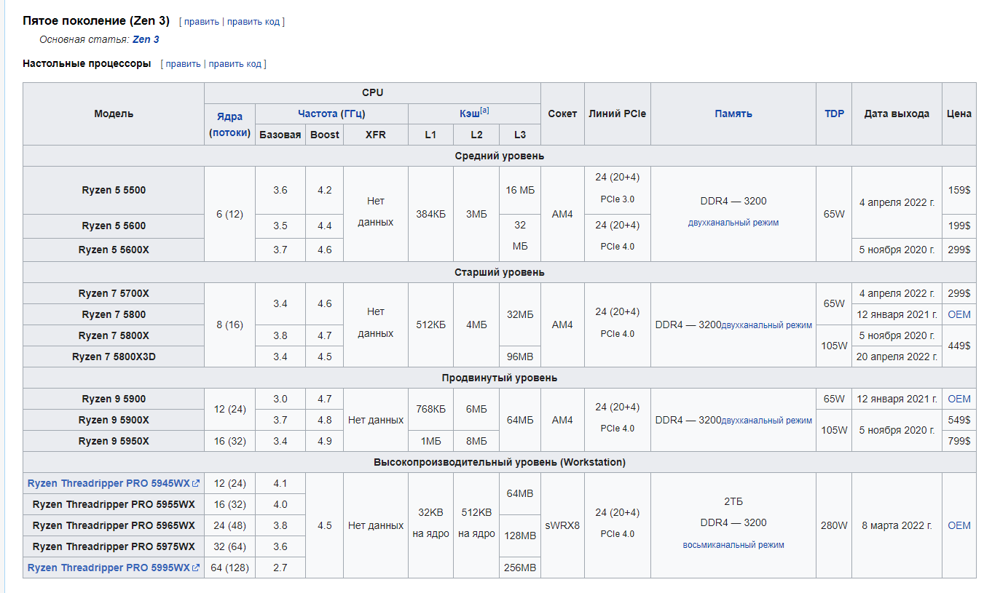This screenshot has width=984, height=593.
Task: Click the XFR sub-header
Action: tap(376, 135)
